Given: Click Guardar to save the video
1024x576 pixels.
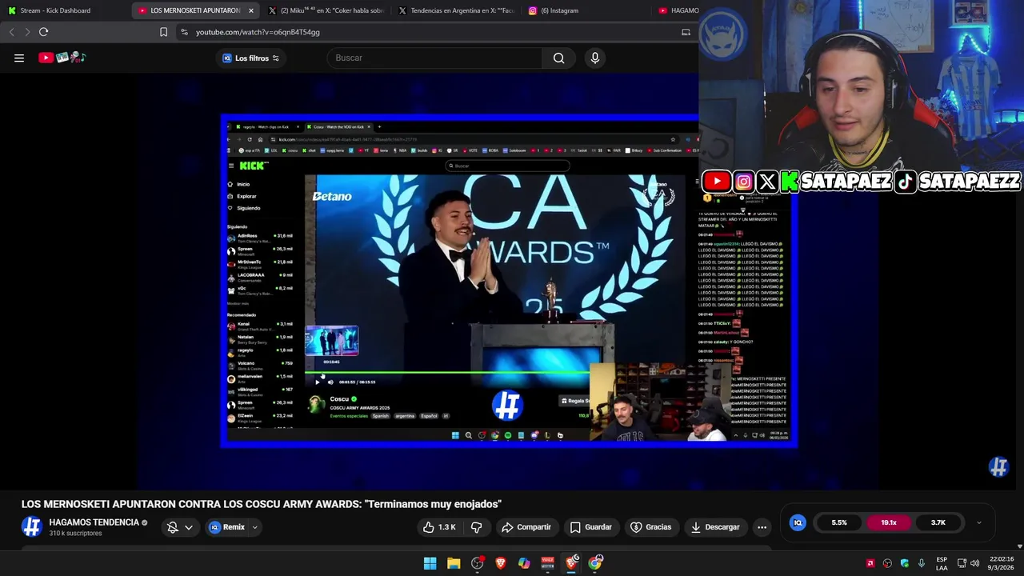Looking at the screenshot, I should click(x=590, y=527).
